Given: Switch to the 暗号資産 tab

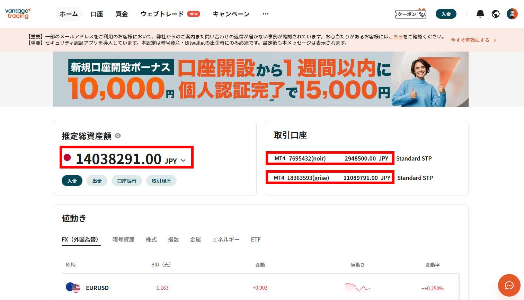Looking at the screenshot, I should pyautogui.click(x=123, y=239).
